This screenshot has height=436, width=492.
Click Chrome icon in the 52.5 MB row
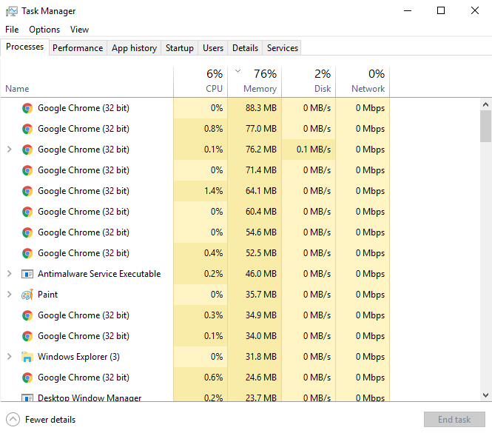coord(27,253)
